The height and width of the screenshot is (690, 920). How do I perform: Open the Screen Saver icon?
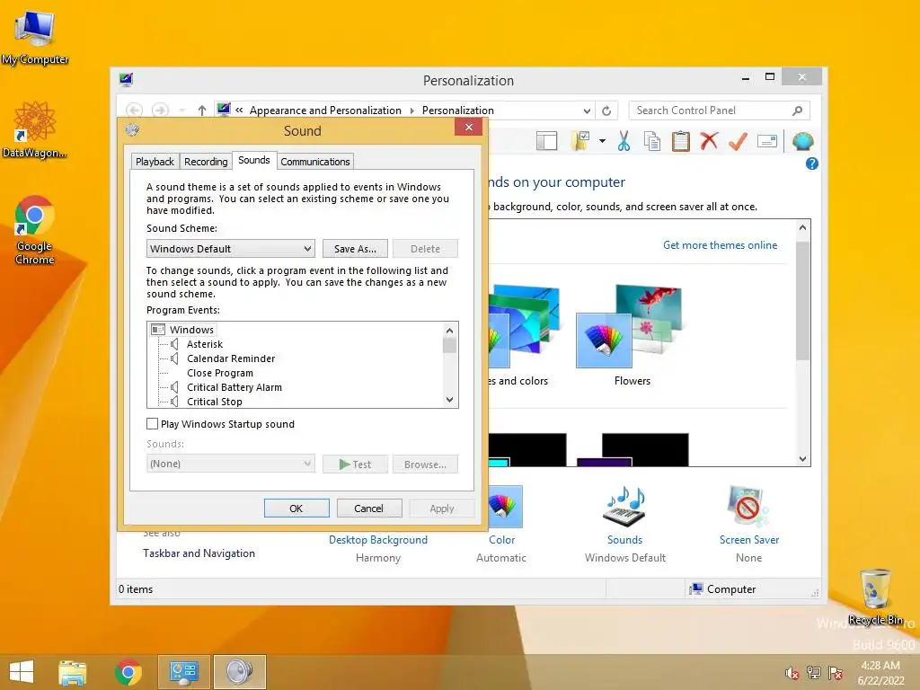coord(748,507)
